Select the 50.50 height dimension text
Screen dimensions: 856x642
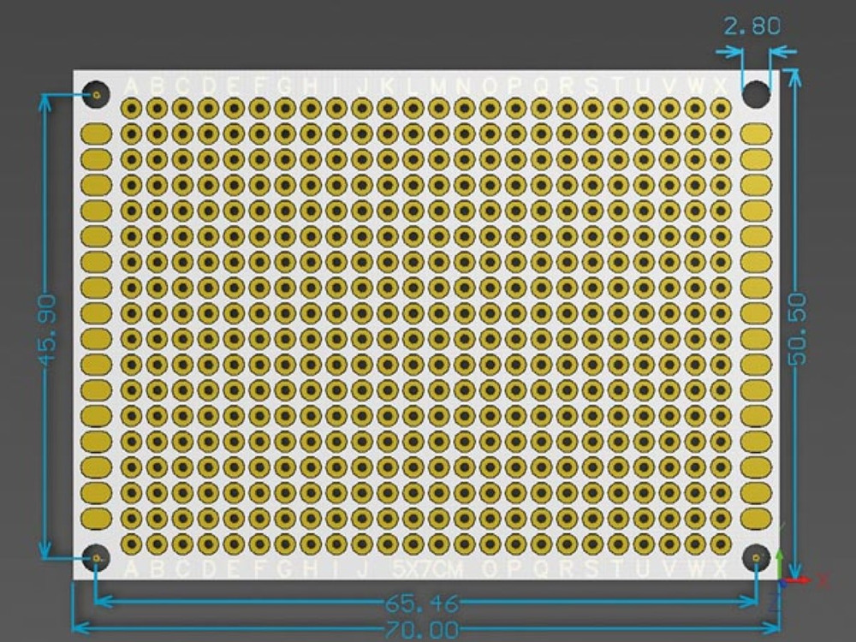797,330
